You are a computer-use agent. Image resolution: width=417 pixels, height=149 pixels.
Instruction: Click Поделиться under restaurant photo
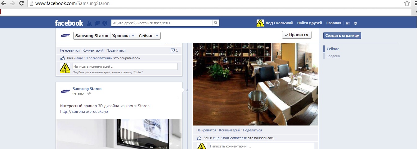point(253,130)
